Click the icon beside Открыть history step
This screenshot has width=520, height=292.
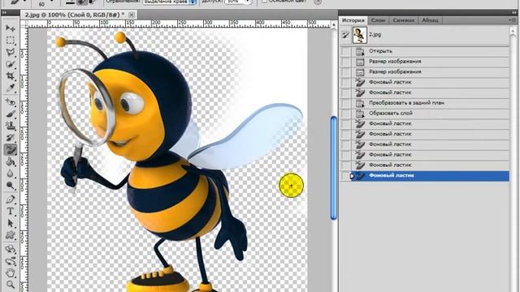coord(360,51)
